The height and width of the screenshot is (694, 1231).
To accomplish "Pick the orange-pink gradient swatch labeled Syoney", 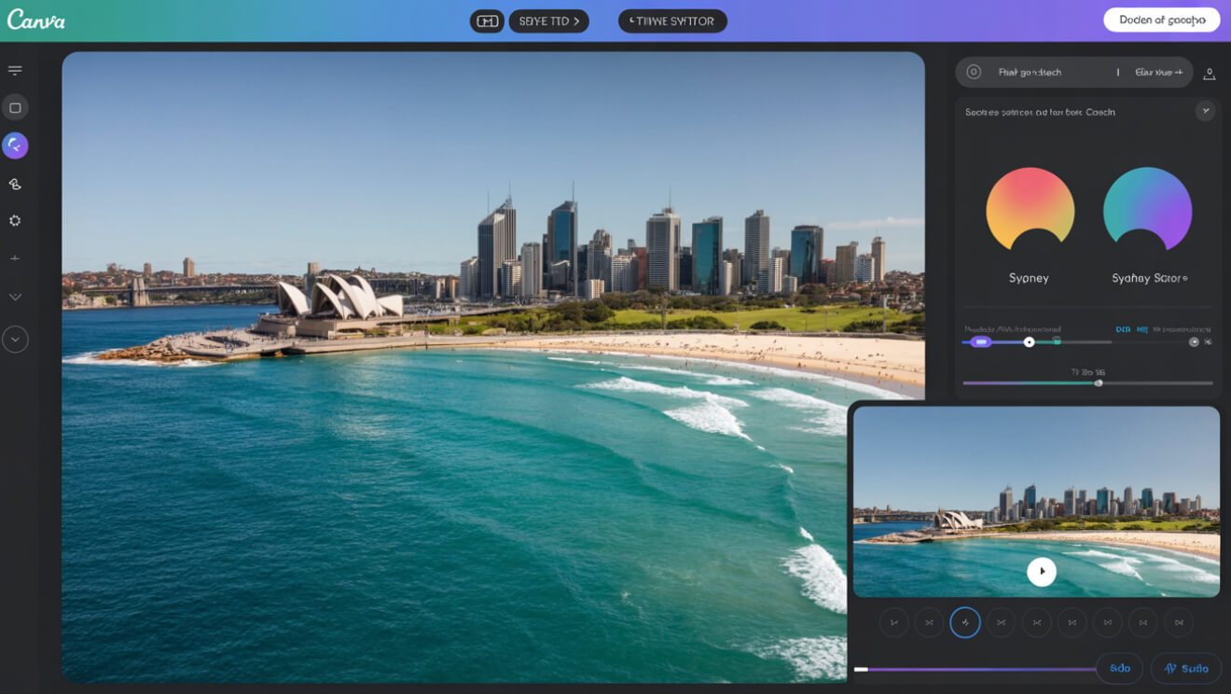I will (1030, 211).
